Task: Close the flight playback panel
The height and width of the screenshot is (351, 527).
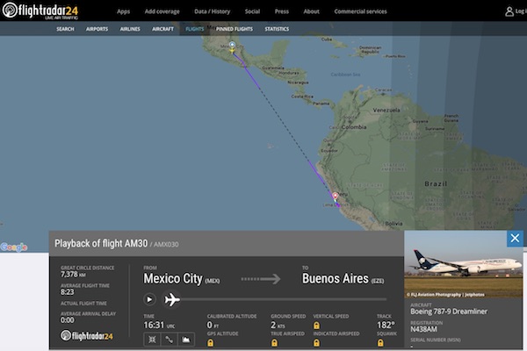Action: 515,239
